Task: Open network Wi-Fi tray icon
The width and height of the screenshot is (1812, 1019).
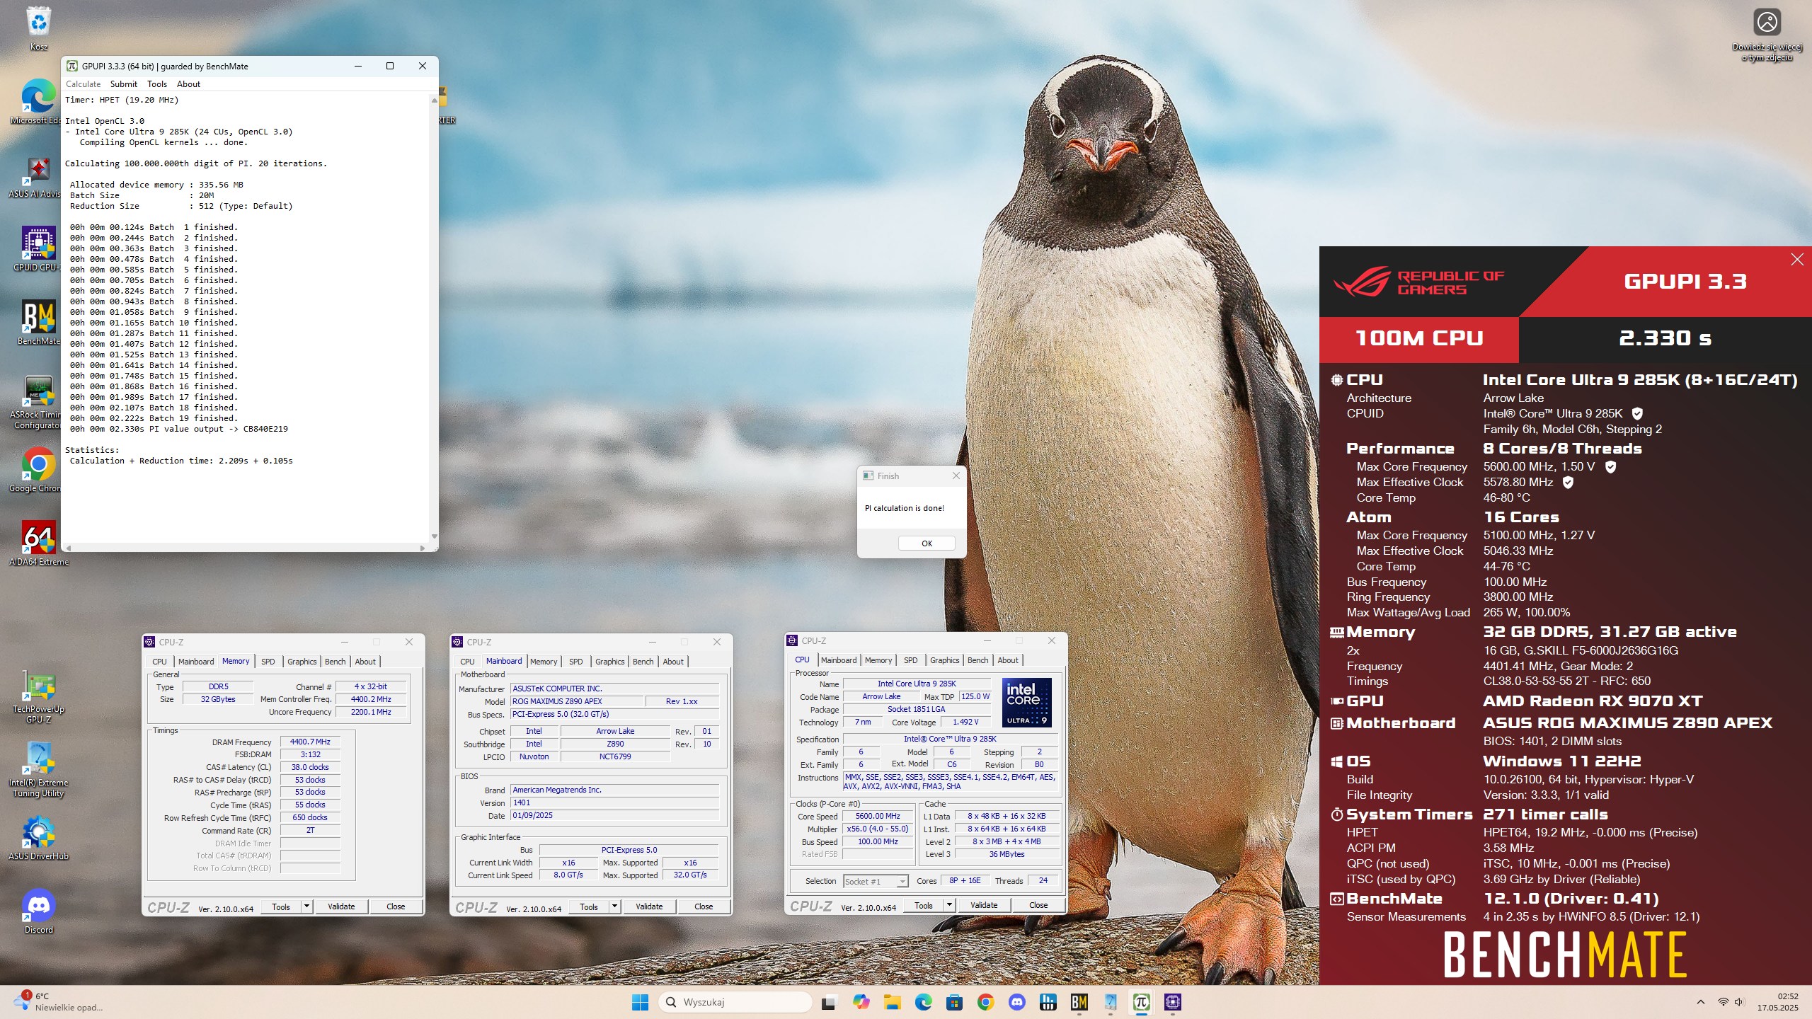Action: (x=1723, y=1002)
